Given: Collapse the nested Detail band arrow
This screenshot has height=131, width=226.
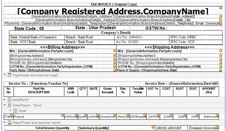Looking at the screenshot, I should click(x=10, y=111).
